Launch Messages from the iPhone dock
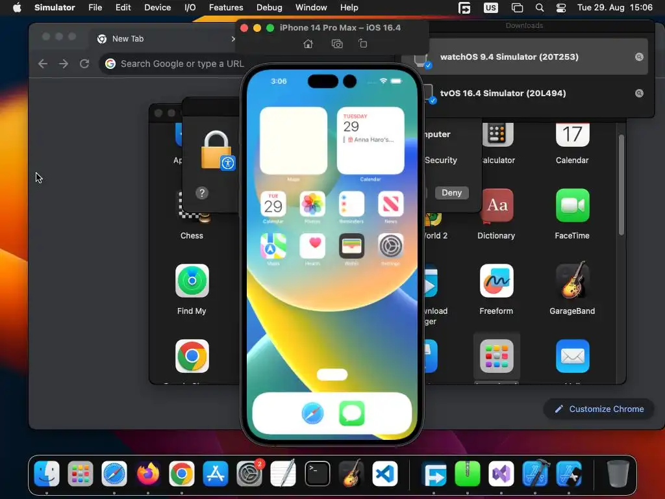The width and height of the screenshot is (665, 499). [352, 413]
